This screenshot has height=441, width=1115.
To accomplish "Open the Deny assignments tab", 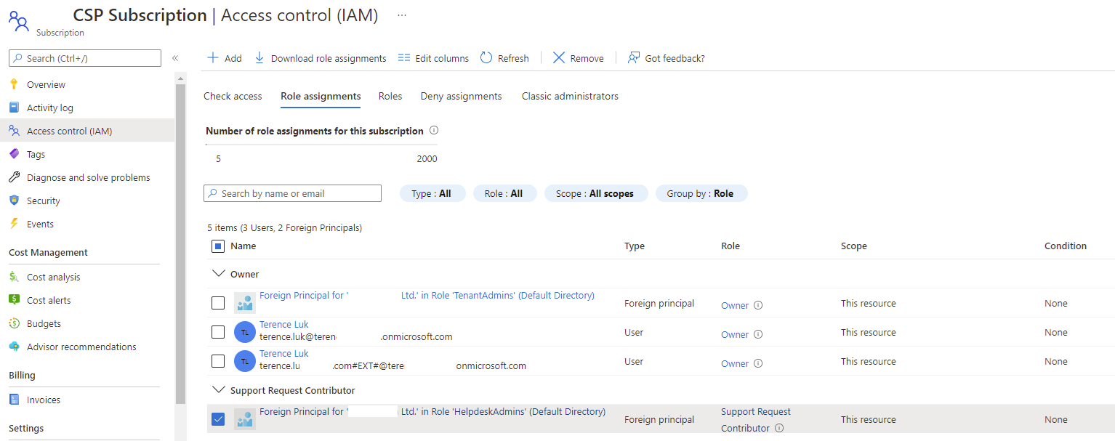I will (x=462, y=96).
